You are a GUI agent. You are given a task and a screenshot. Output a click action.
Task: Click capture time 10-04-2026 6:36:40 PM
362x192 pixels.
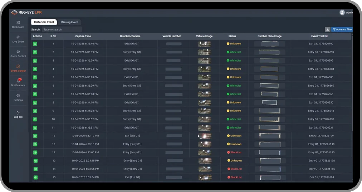(x=84, y=44)
